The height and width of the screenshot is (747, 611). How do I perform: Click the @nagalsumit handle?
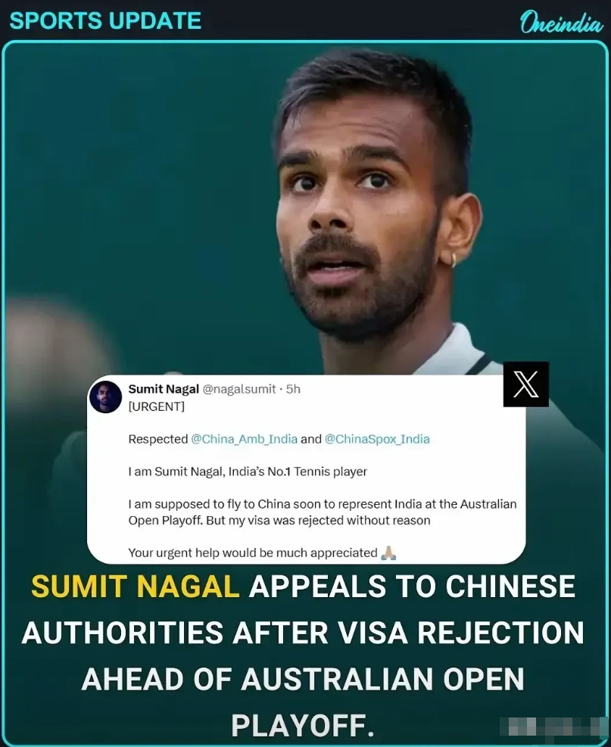click(239, 389)
